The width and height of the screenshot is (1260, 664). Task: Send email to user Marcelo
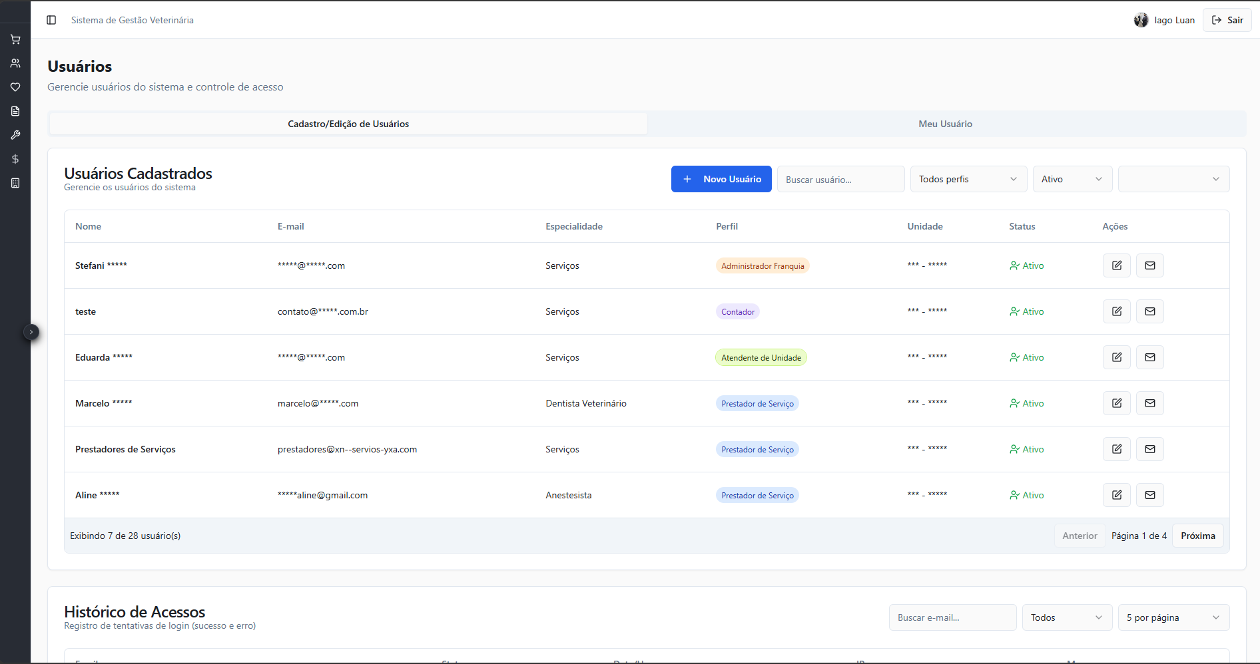pyautogui.click(x=1150, y=403)
